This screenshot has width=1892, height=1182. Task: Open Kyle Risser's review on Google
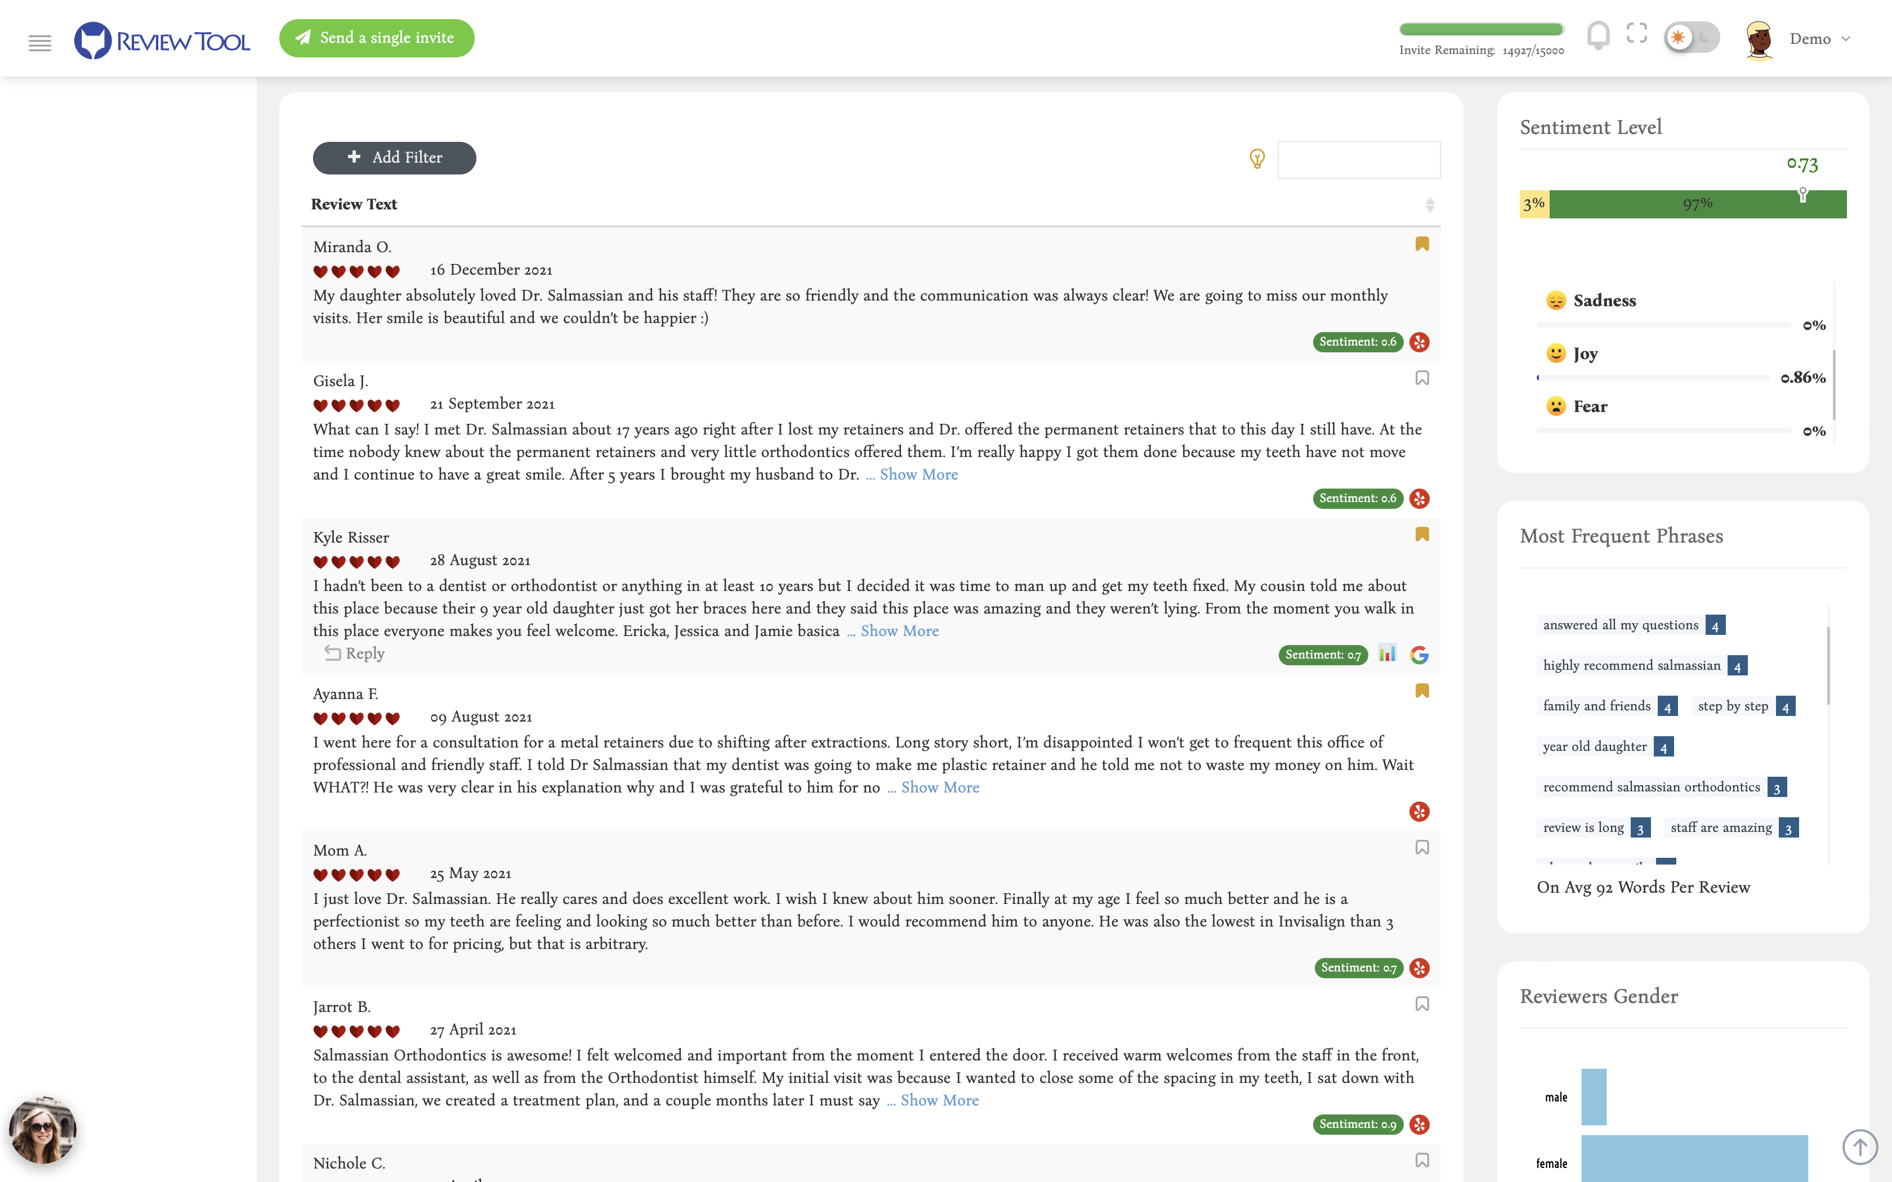(x=1420, y=655)
